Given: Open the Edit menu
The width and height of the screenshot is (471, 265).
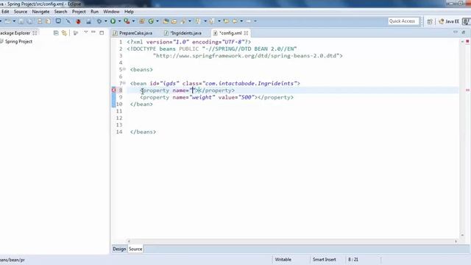Looking at the screenshot, I should (5, 12).
